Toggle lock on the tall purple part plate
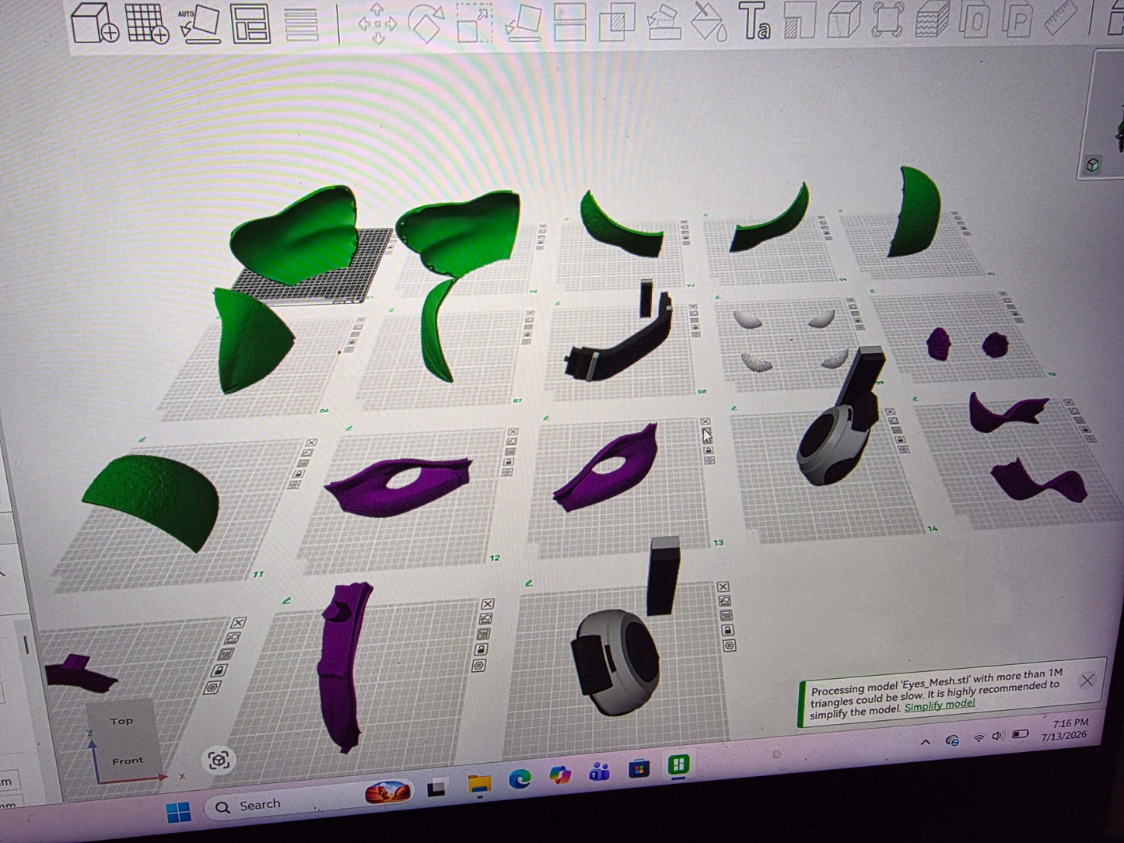The image size is (1124, 843). click(x=481, y=649)
